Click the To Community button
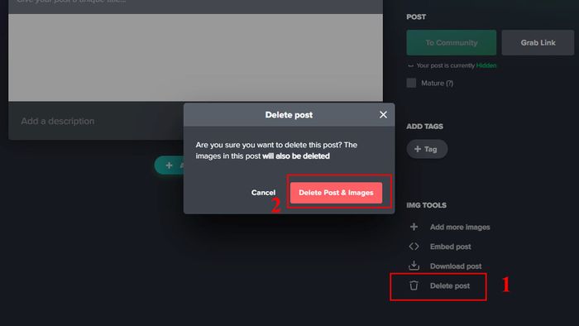 click(x=452, y=43)
